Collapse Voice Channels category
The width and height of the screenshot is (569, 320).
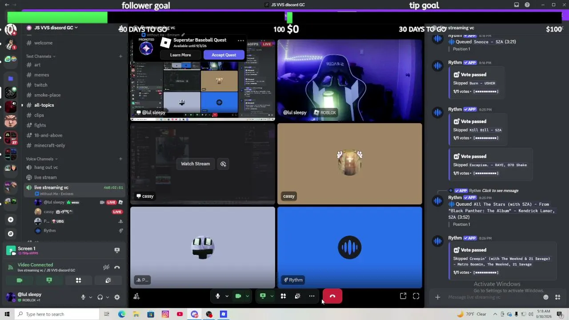(x=41, y=159)
